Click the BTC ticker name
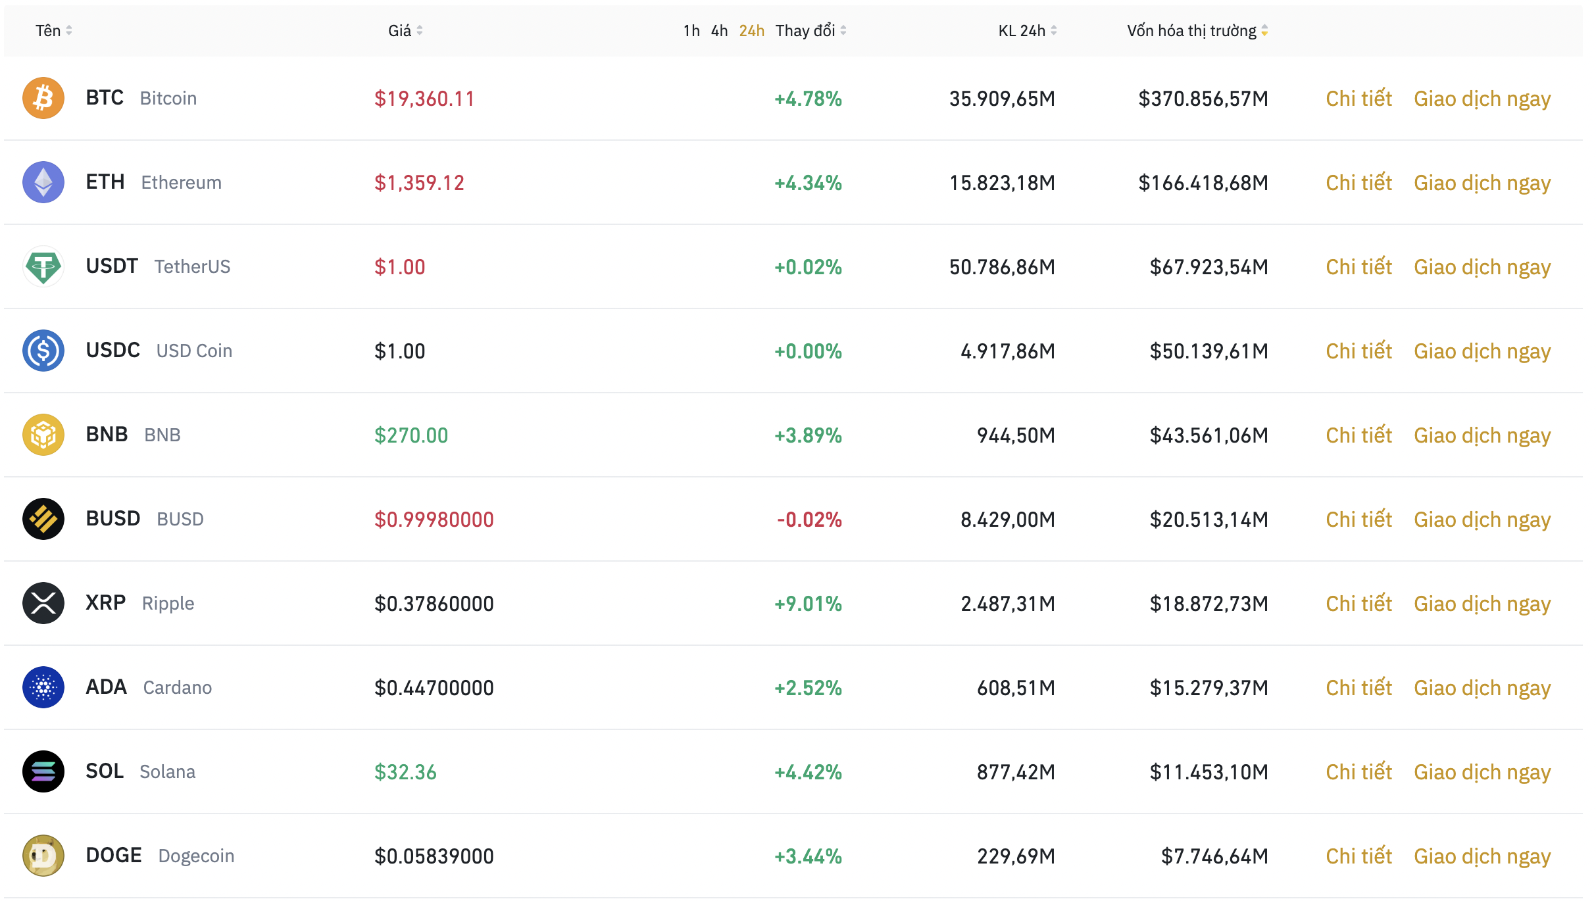Viewport: 1596px width, 901px height. (x=105, y=98)
